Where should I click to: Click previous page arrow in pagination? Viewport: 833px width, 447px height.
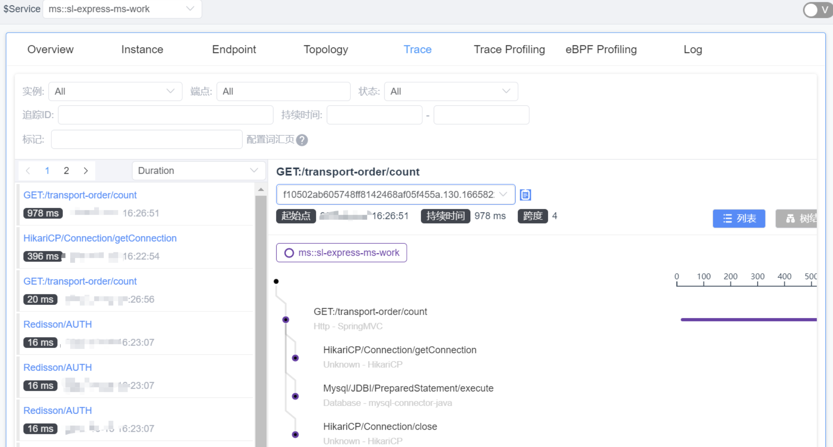pos(28,171)
